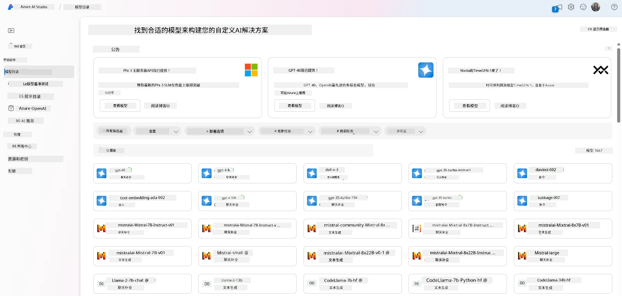The image size is (622, 296).
Task: Collapse the left navigation sidebar
Action: click(11, 31)
